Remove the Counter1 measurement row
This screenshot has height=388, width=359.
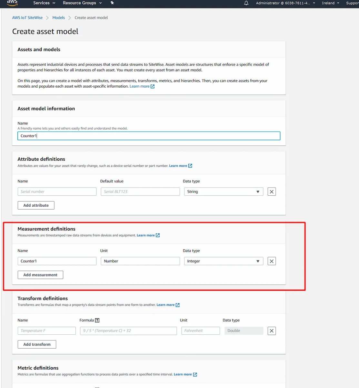[272, 261]
